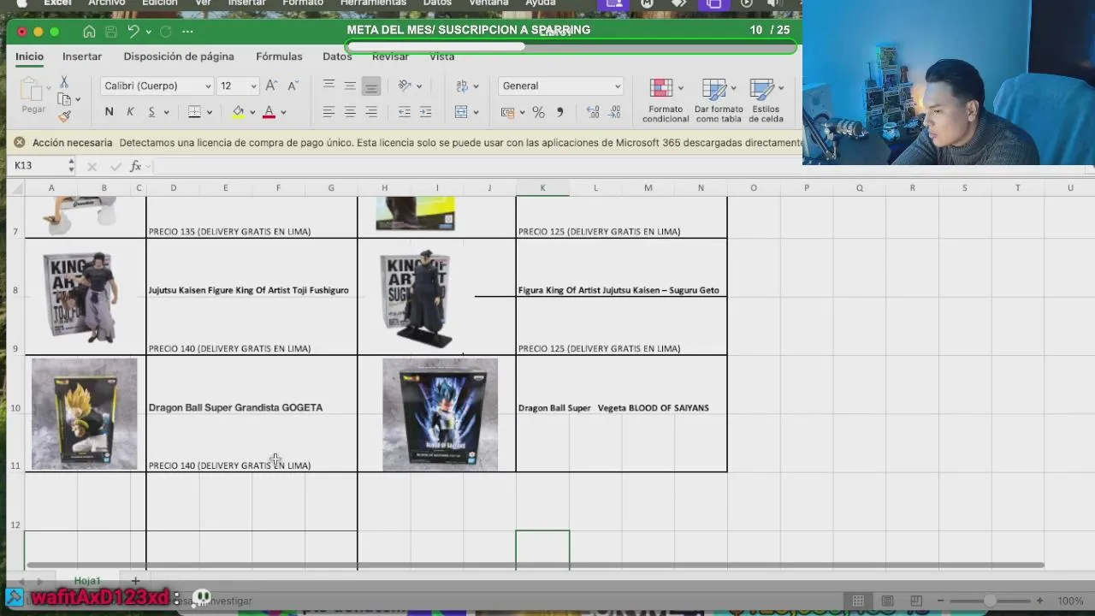Open the font size 12 dropdown
1095x616 pixels.
[253, 86]
